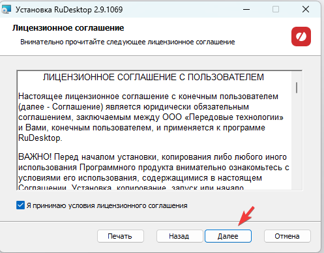Minimize the RuDesktop installer window
Screen dimensions: 324x253
(x=246, y=9)
